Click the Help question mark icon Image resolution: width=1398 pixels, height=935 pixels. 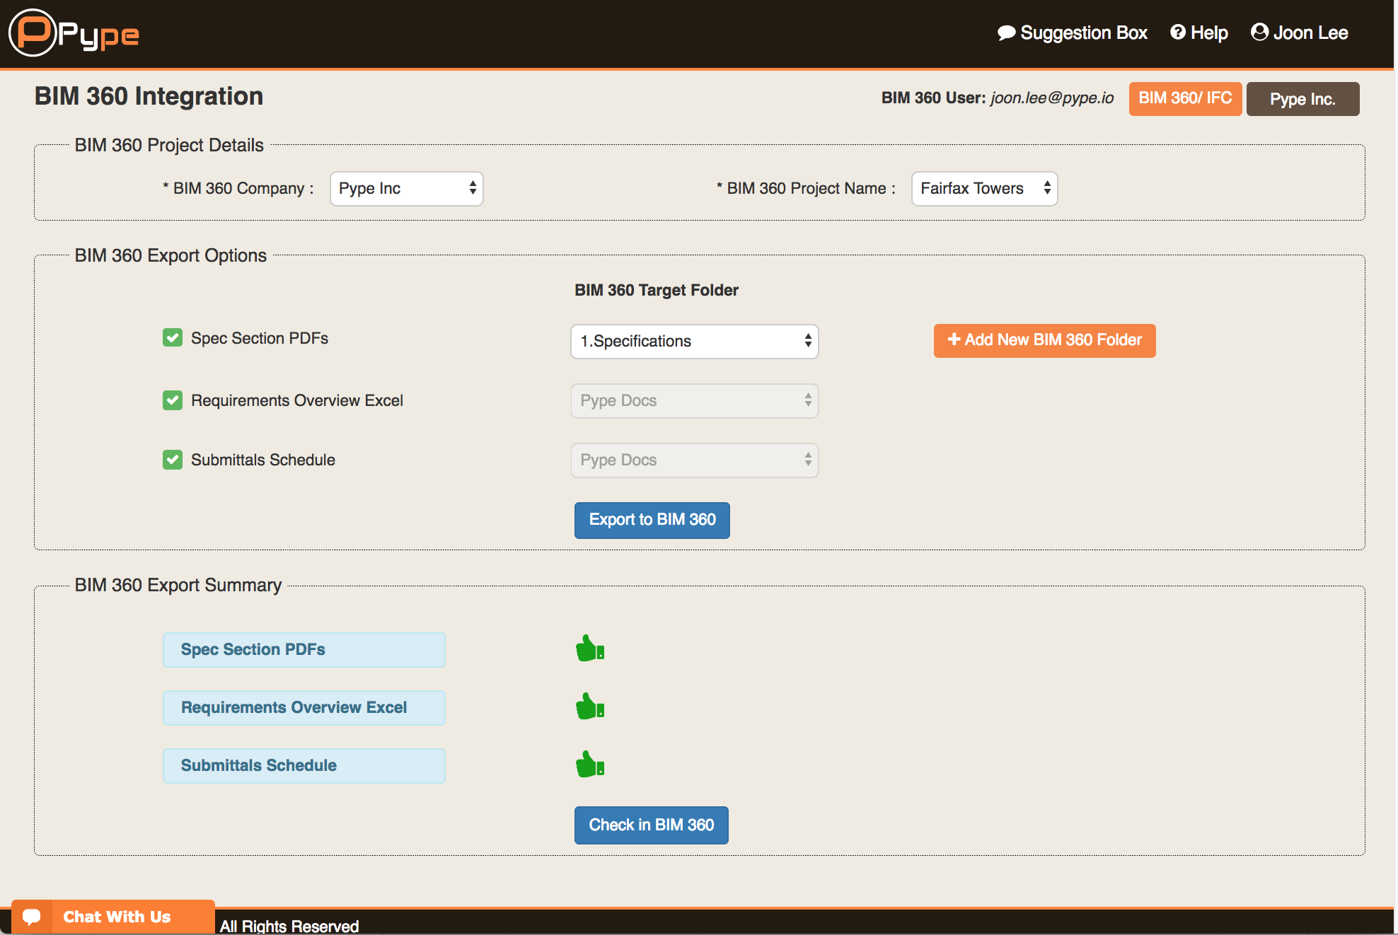1177,33
